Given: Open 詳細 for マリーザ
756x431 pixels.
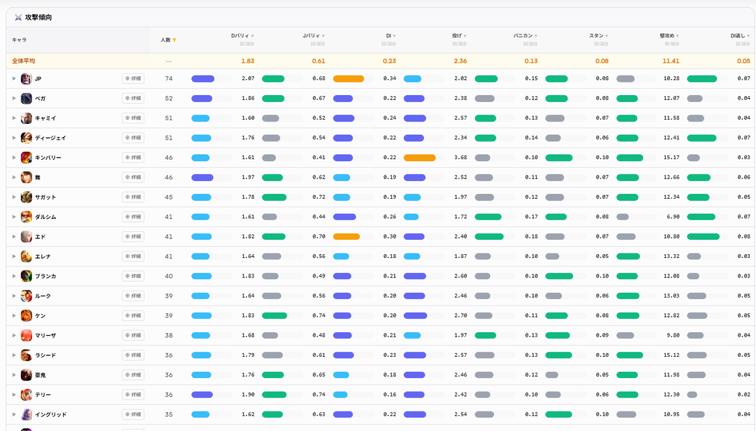Looking at the screenshot, I should [x=133, y=335].
